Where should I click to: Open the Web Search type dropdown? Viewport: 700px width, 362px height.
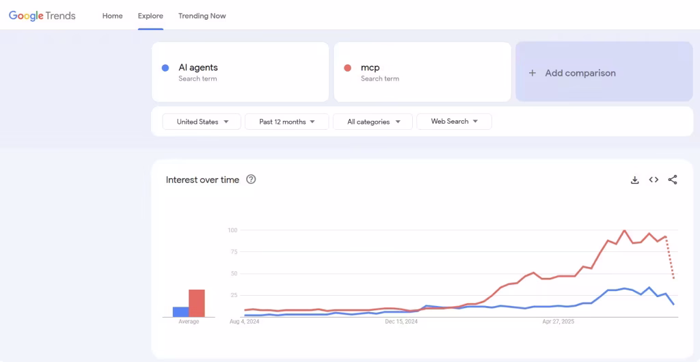[x=454, y=122]
